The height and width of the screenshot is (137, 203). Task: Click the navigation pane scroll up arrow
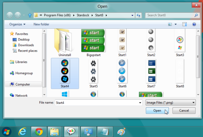(44, 31)
